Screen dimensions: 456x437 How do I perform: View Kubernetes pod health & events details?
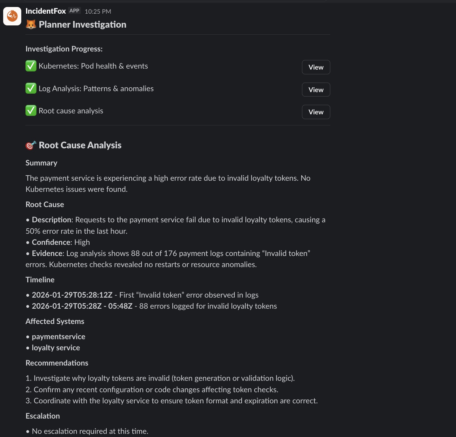coord(316,67)
